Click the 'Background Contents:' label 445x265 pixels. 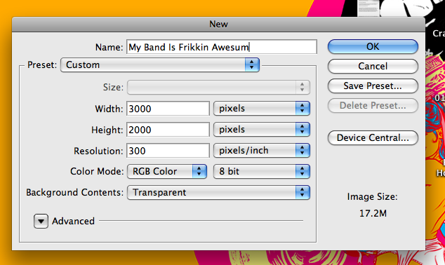pos(75,193)
